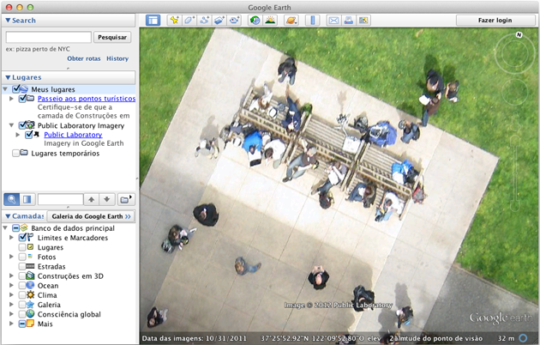The image size is (540, 345).
Task: Add an image overlay from toolbar
Action: [219, 21]
